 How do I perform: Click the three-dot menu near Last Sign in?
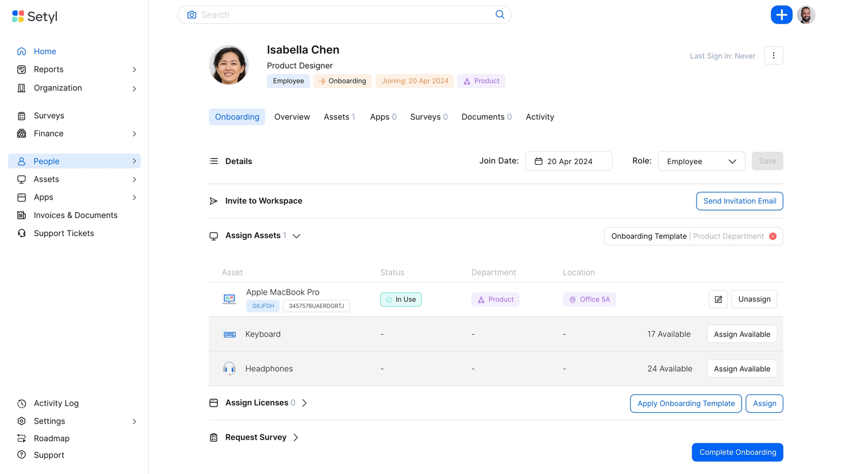pos(774,55)
